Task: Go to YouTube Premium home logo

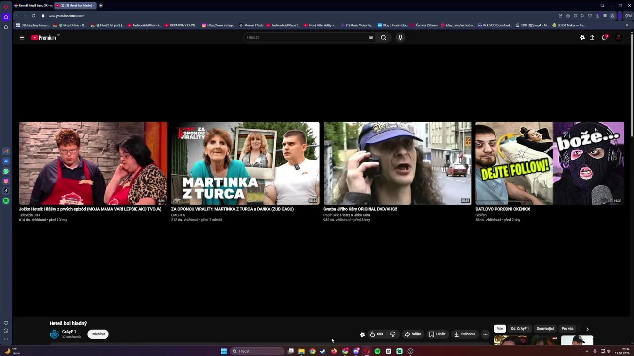Action: click(44, 38)
